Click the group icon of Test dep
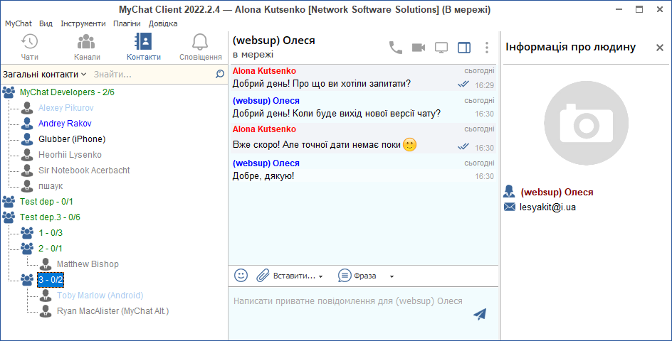This screenshot has height=341, width=672. 9,202
